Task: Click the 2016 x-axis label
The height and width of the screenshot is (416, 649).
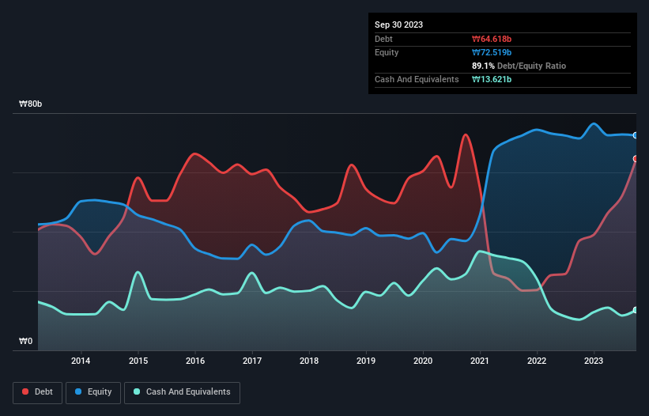Action: click(x=195, y=361)
